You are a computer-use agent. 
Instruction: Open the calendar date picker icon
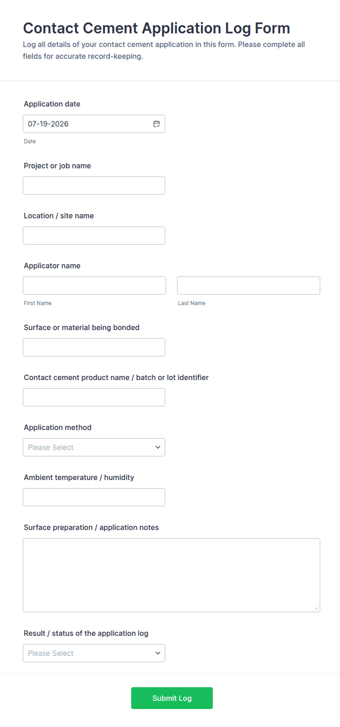coord(156,124)
